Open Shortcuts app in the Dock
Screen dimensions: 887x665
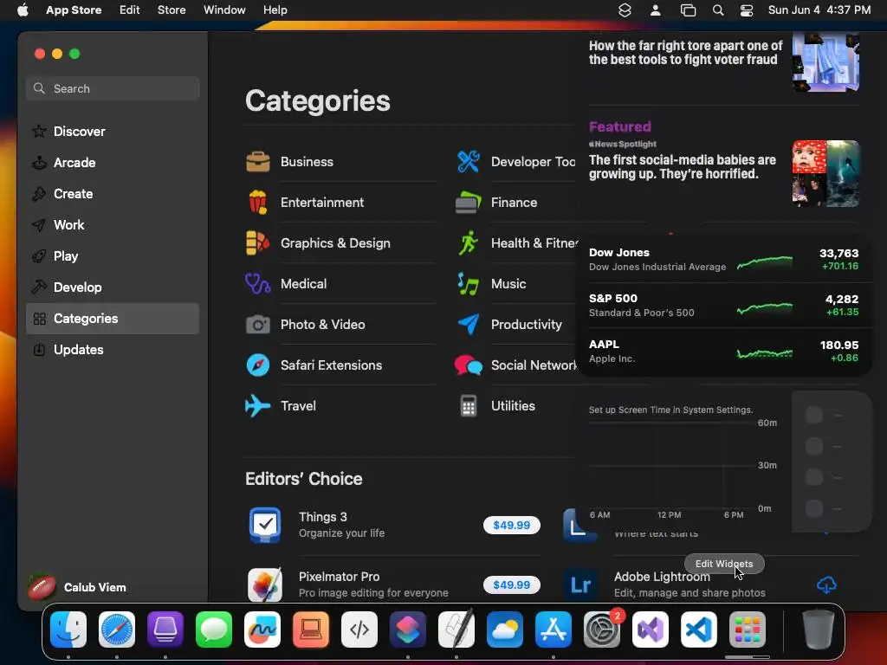click(x=408, y=629)
